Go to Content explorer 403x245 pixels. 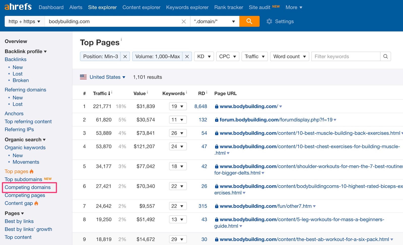(141, 7)
